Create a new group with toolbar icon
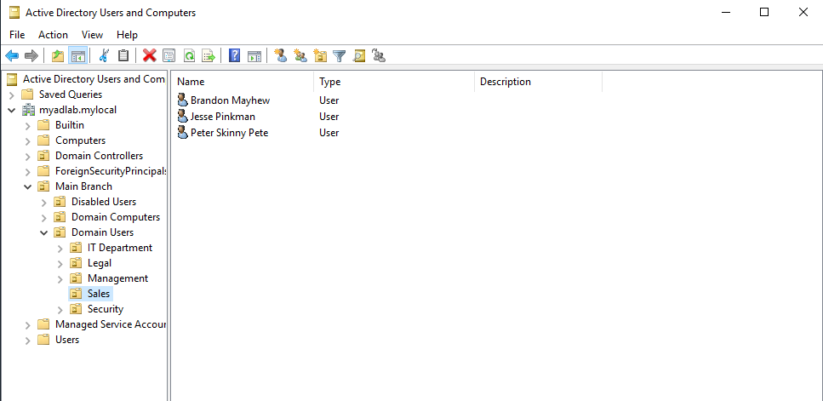The image size is (823, 401). 300,56
